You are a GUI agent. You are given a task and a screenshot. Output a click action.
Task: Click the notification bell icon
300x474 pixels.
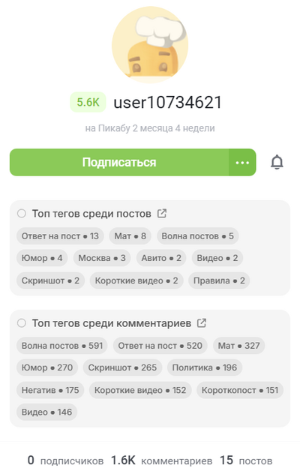[277, 162]
